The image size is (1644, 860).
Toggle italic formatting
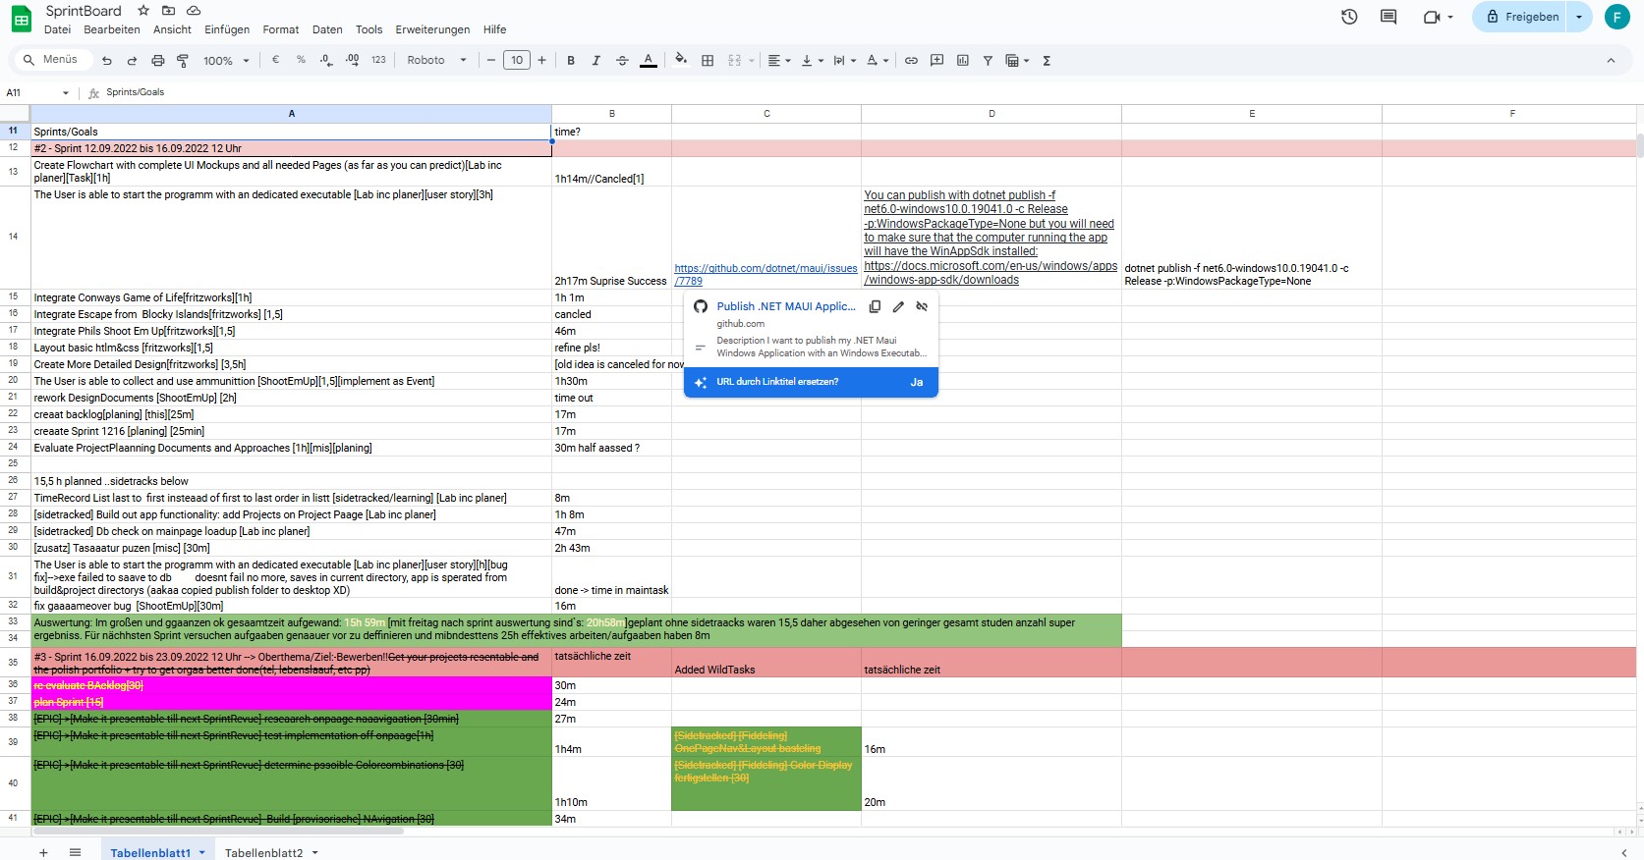[596, 60]
